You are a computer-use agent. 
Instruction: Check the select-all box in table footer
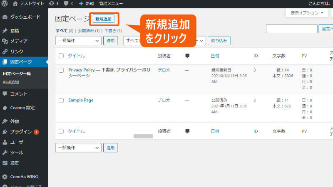coord(61,131)
